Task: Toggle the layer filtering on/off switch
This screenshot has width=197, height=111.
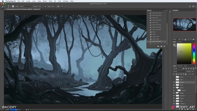Action: pyautogui.click(x=196, y=68)
